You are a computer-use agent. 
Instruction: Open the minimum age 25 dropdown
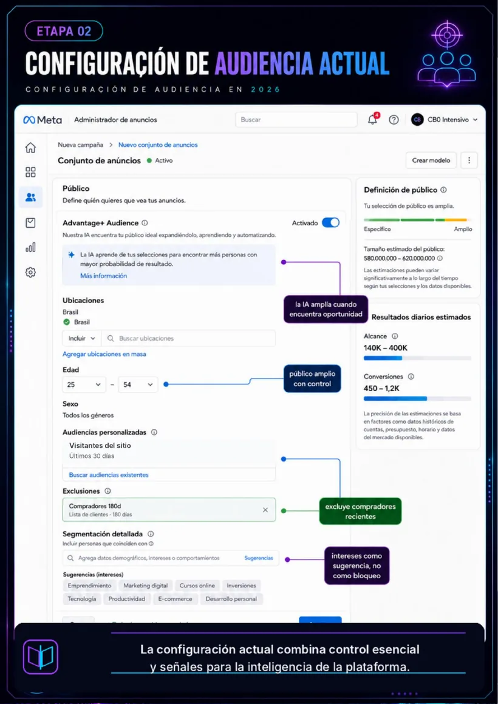tap(84, 384)
